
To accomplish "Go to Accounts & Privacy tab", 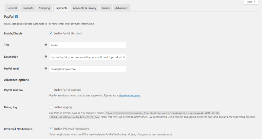I will pos(84,8).
